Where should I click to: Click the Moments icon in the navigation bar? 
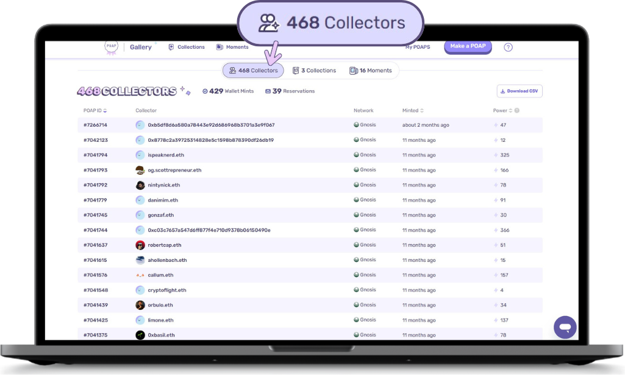pyautogui.click(x=220, y=47)
